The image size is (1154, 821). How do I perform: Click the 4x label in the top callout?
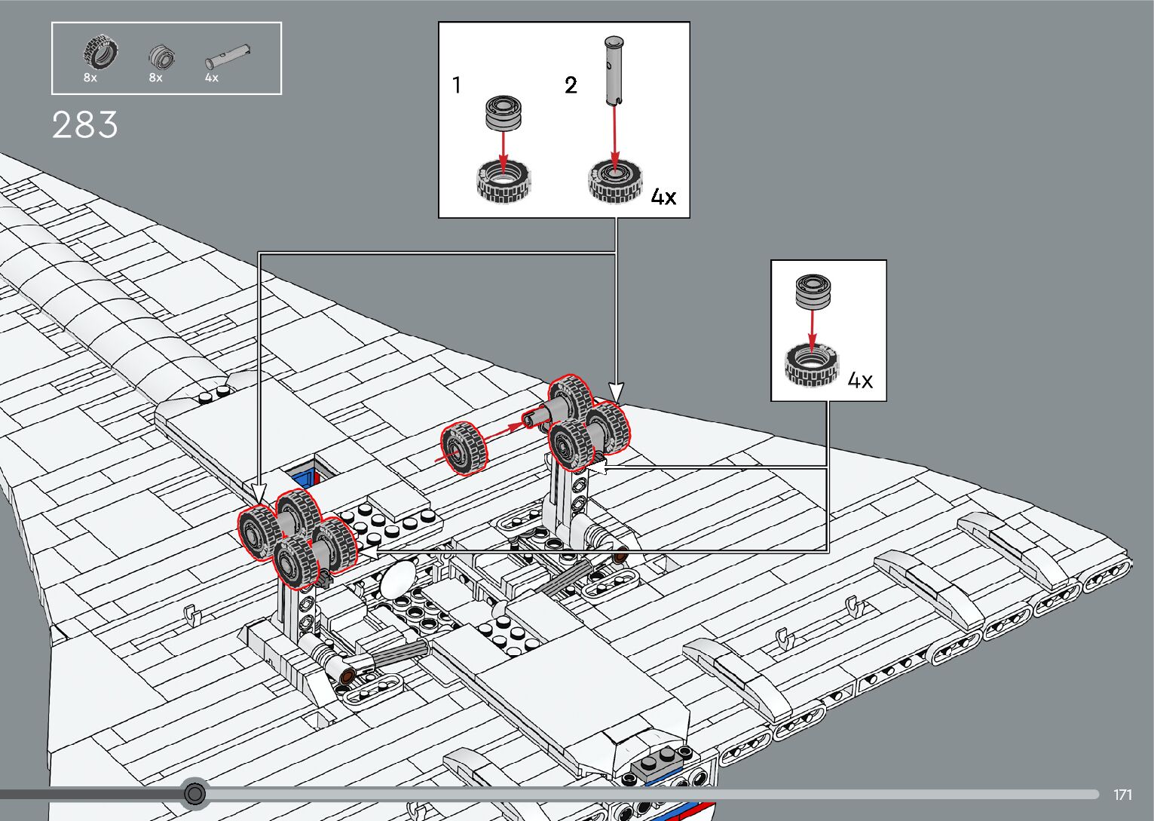point(663,198)
